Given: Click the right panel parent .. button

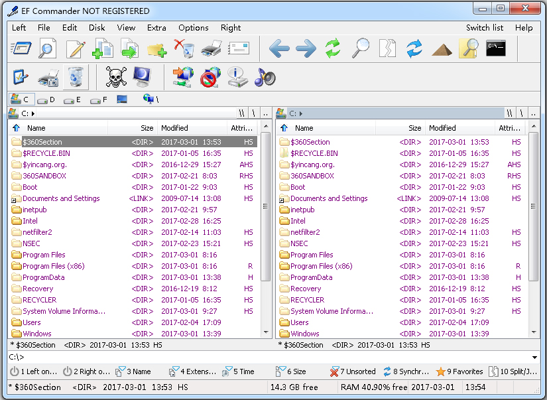Looking at the screenshot, I should click(533, 113).
